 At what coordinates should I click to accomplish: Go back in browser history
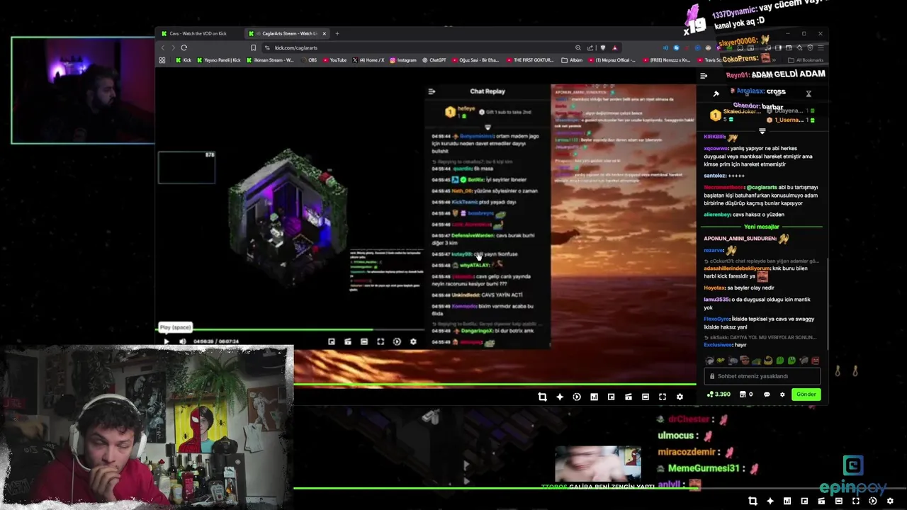point(162,47)
